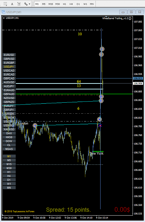Switch to W1 timeframe in the top toolbar

(x=85, y=4)
